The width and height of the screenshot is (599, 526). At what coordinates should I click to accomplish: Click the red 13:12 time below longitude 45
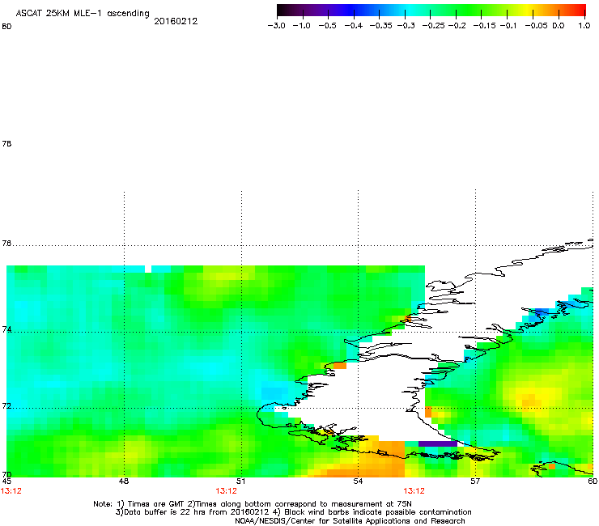[11, 491]
